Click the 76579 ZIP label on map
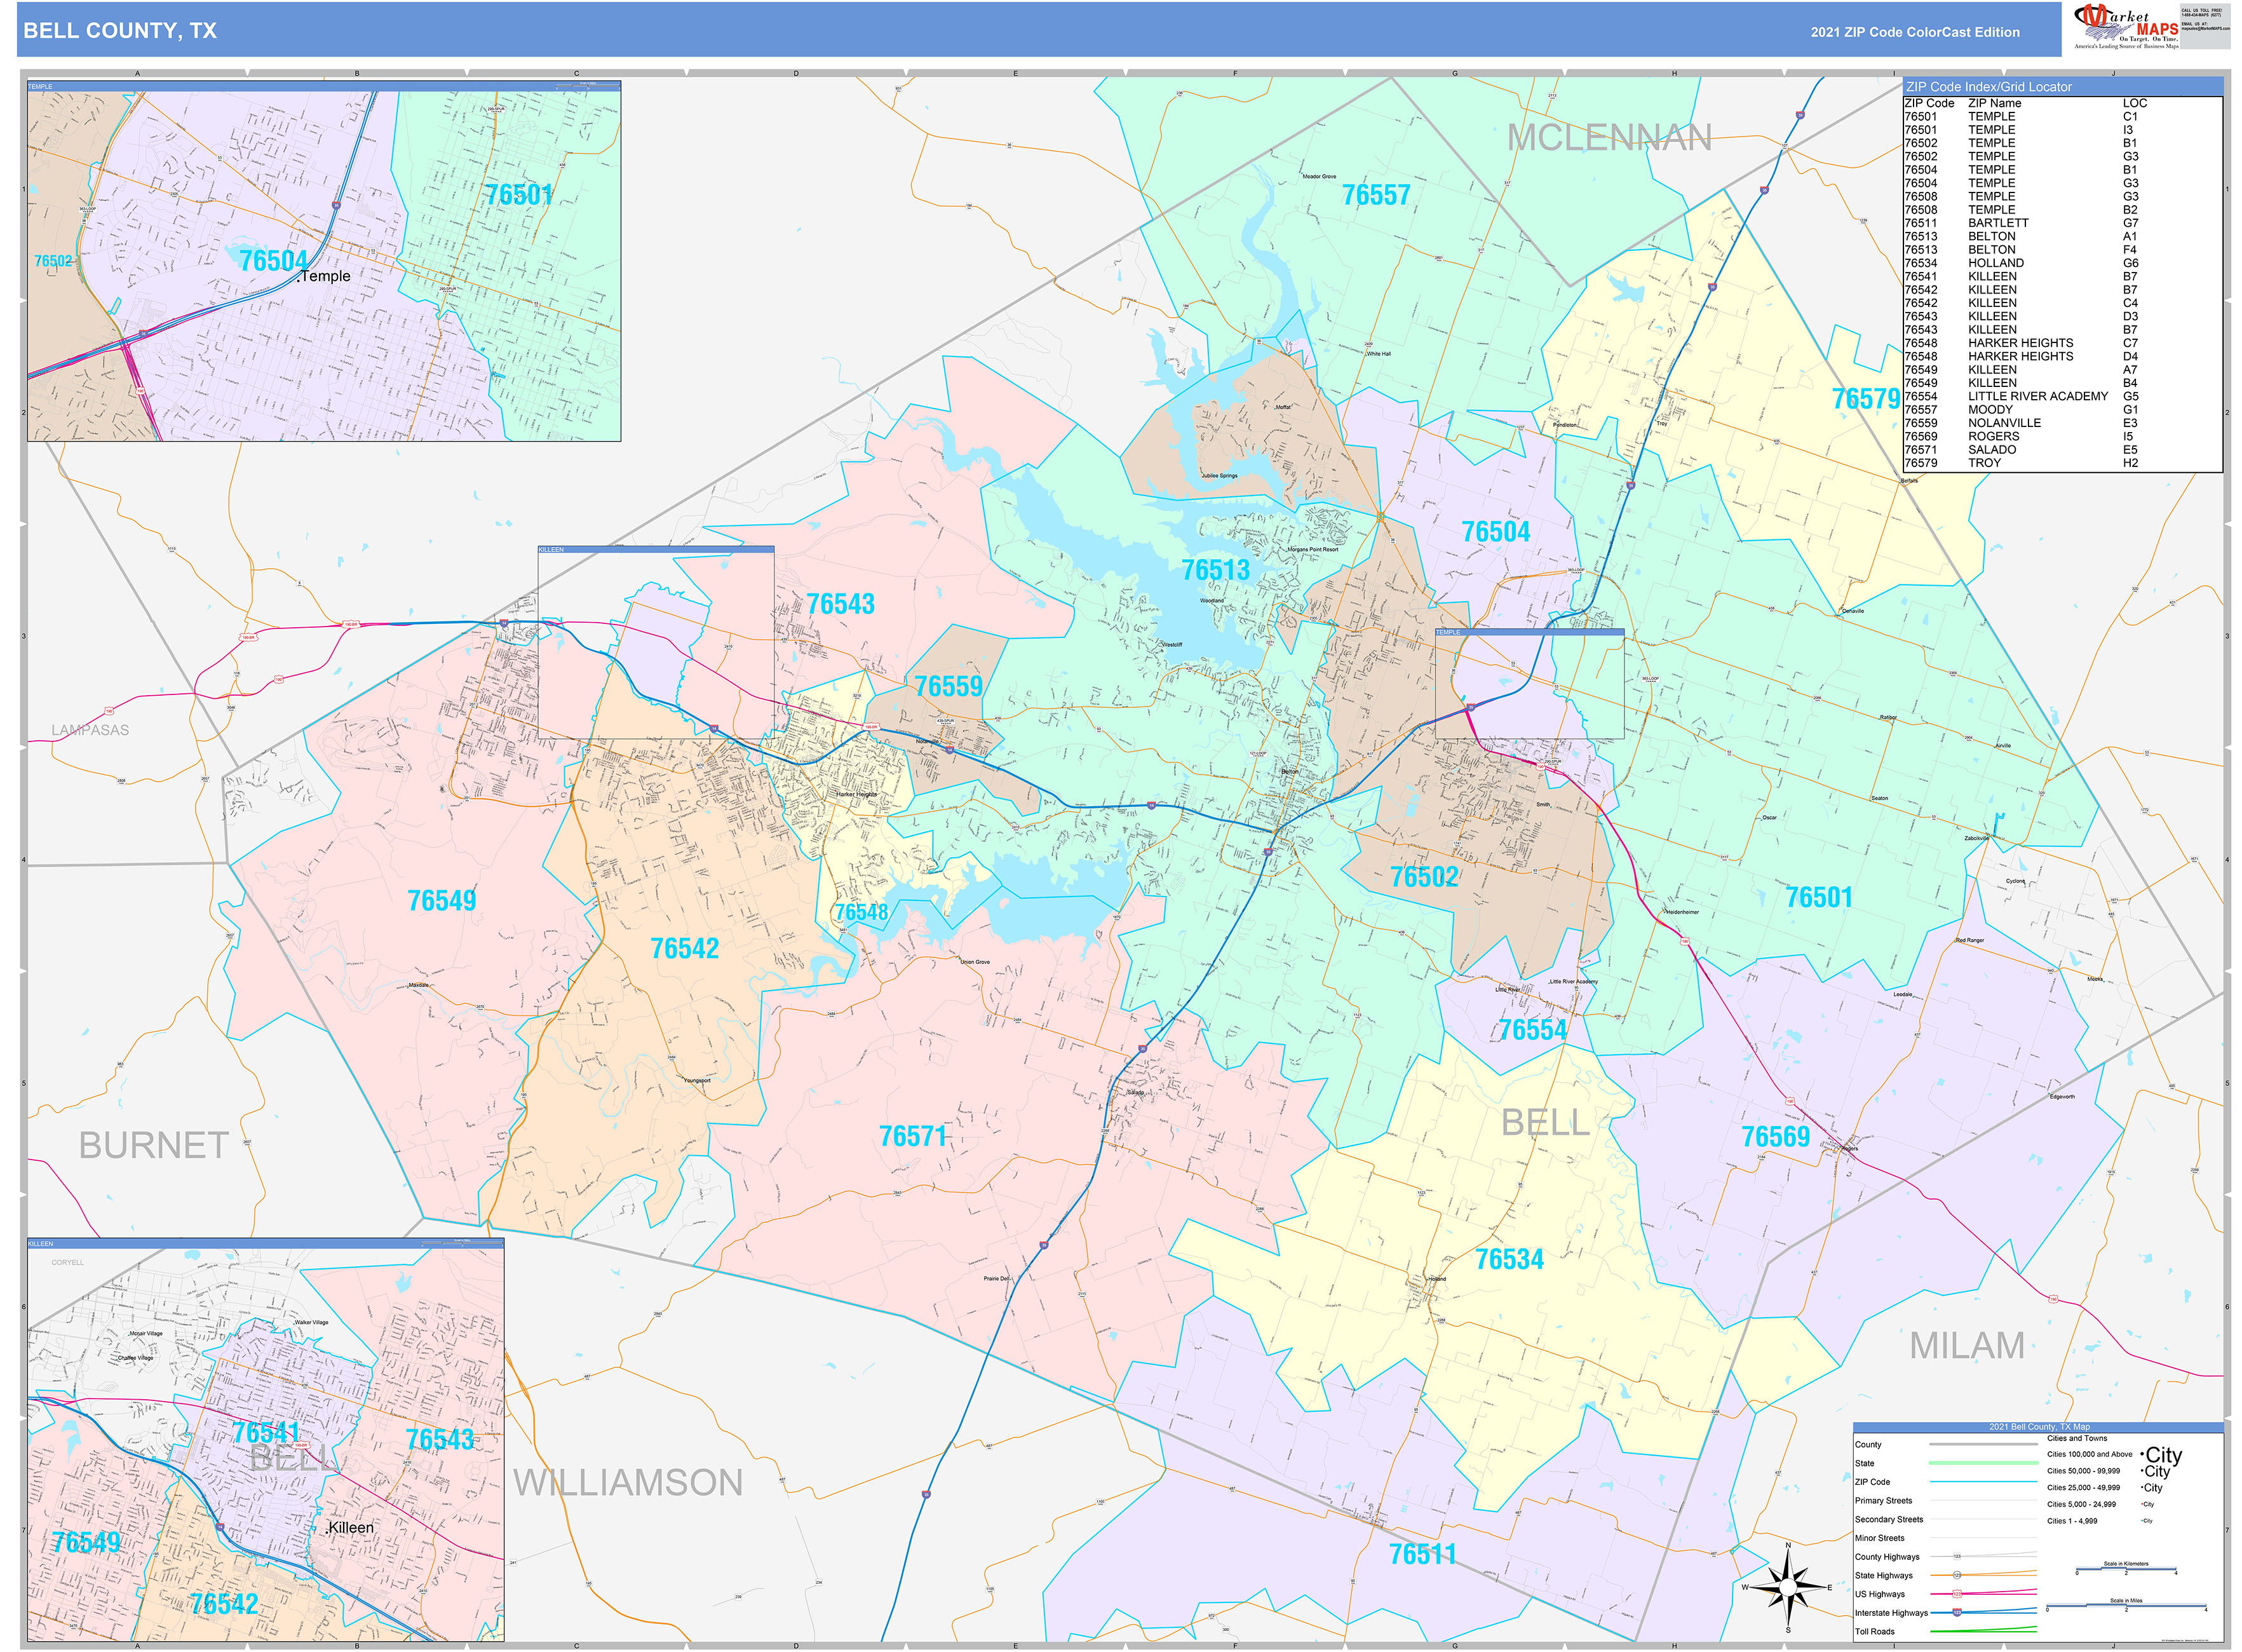Viewport: 2242px width, 1652px height. (x=1866, y=399)
